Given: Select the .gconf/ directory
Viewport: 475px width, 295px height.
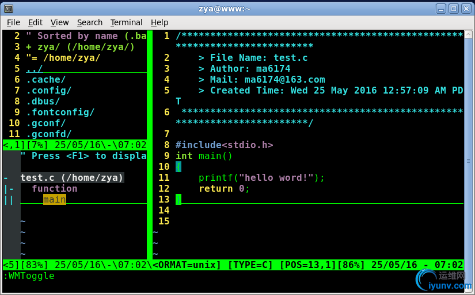Looking at the screenshot, I should click(x=45, y=123).
